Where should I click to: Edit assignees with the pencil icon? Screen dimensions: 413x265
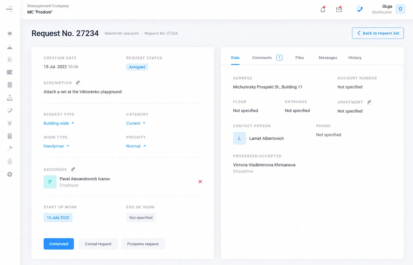(73, 169)
